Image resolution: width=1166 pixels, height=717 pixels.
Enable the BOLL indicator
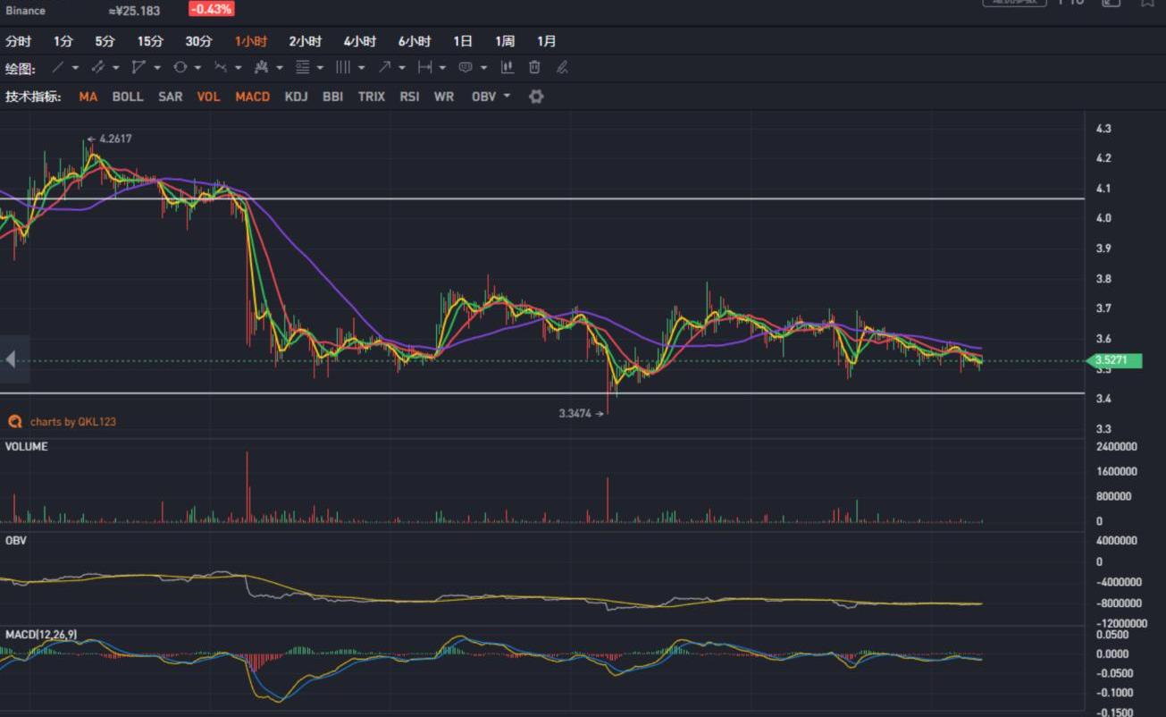click(128, 97)
